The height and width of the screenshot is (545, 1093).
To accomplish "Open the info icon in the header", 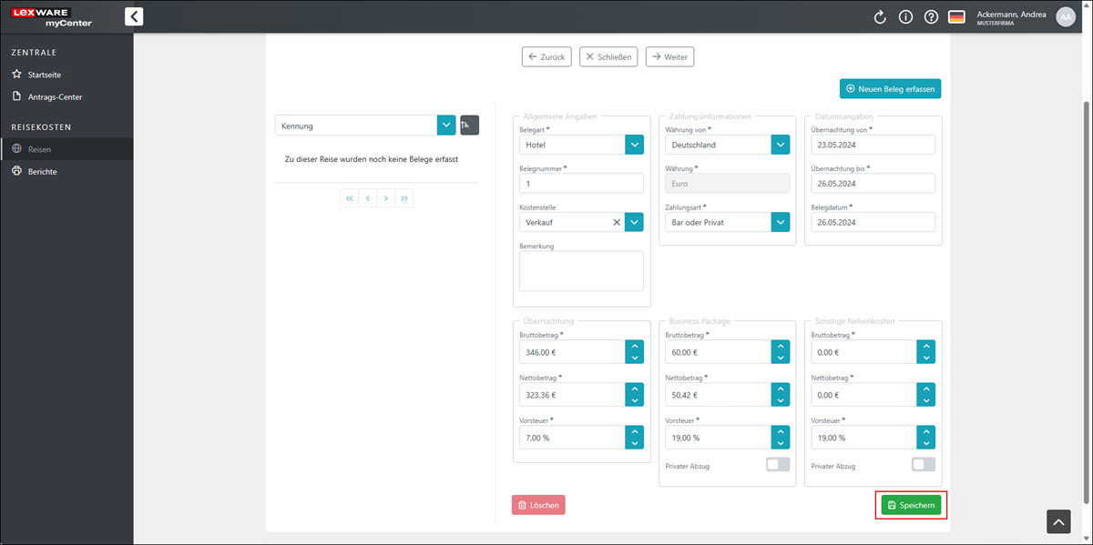I will point(905,17).
